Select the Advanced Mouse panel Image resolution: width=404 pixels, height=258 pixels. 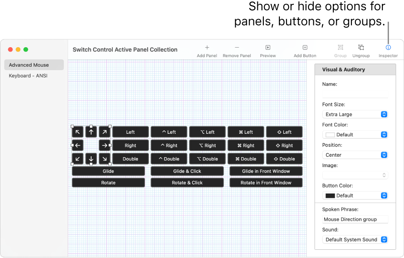pos(34,65)
